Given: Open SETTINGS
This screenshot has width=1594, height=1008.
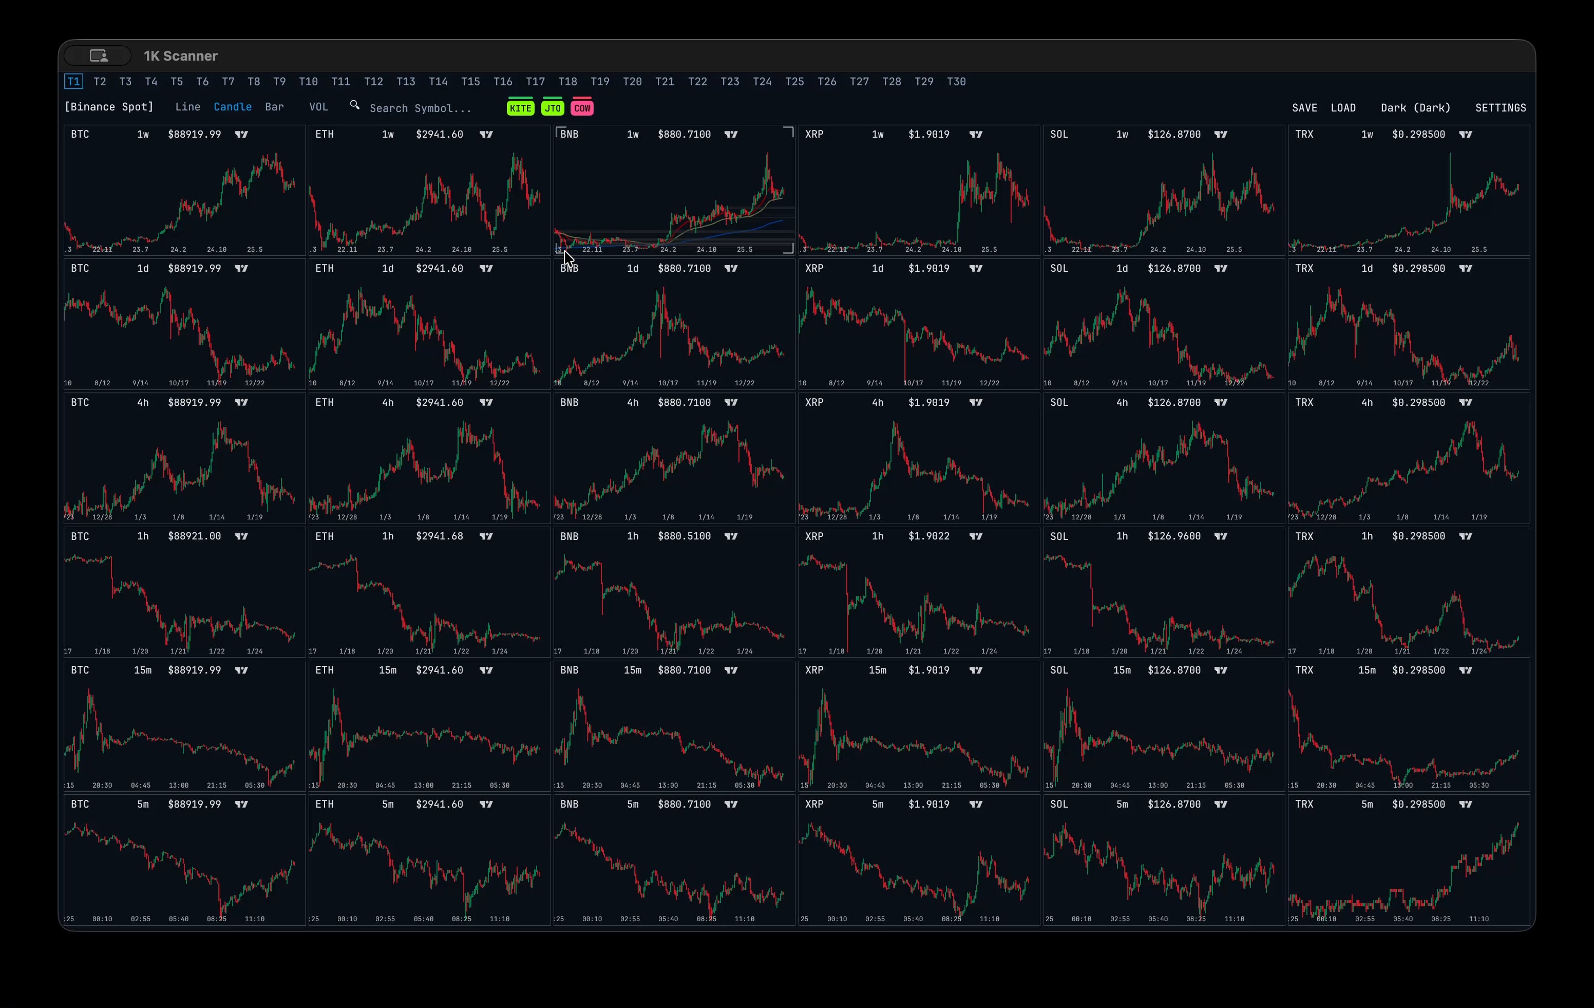Looking at the screenshot, I should click(x=1500, y=107).
